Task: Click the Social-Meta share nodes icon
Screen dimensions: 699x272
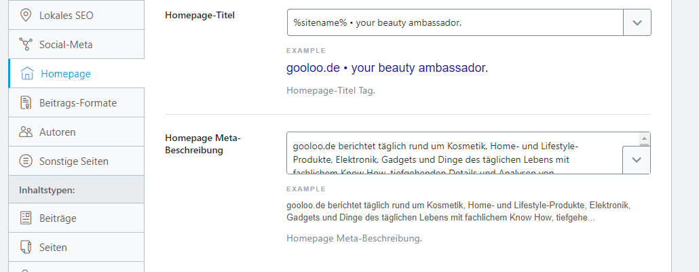Action: coord(26,45)
